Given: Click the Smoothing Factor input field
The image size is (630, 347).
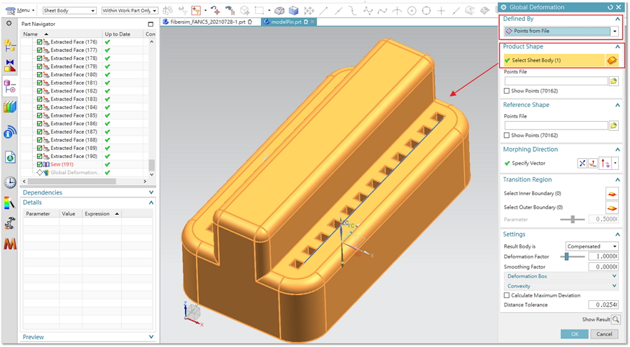Looking at the screenshot, I should 603,267.
